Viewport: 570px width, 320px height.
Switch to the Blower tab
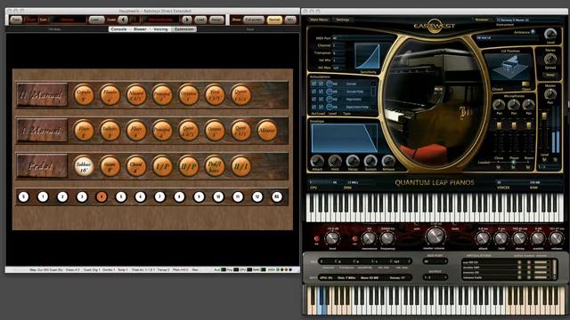click(x=140, y=29)
